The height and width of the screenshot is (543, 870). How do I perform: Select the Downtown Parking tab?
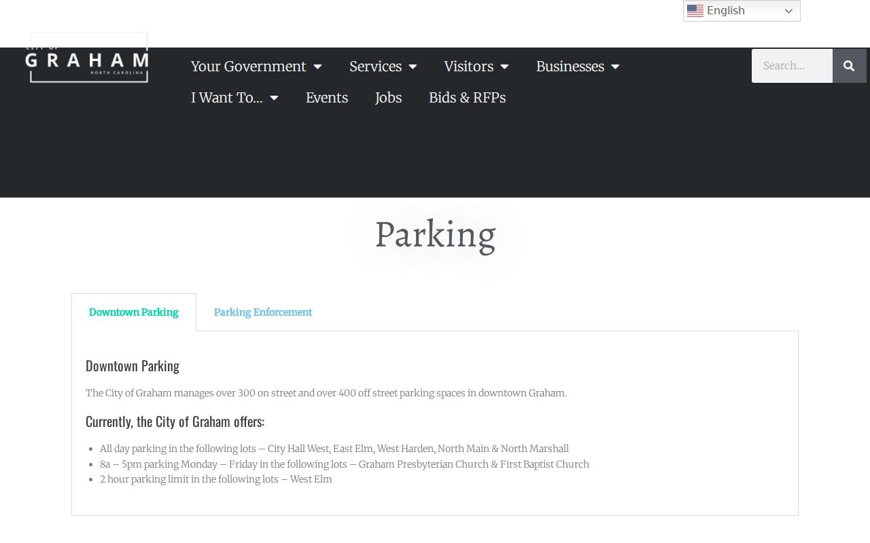(133, 312)
